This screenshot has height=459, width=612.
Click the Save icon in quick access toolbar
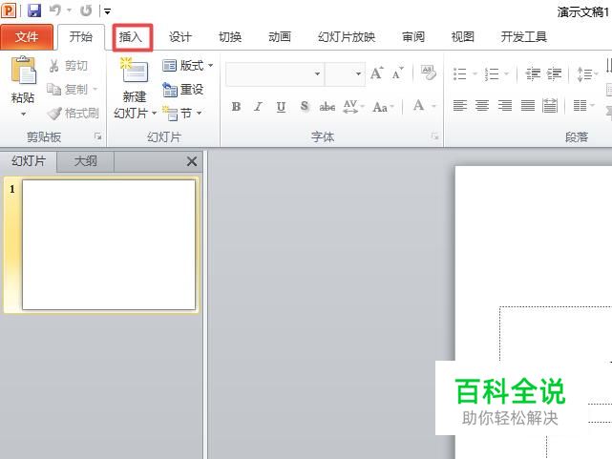[34, 10]
